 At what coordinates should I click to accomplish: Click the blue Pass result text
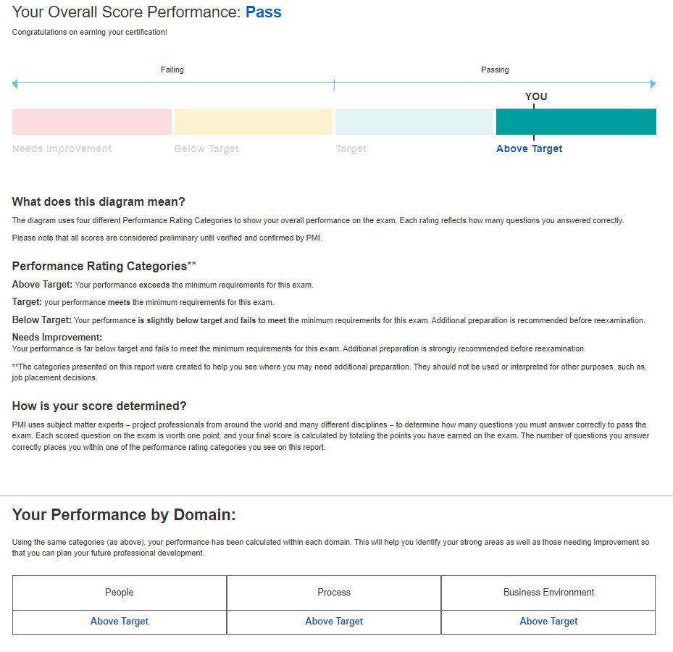pyautogui.click(x=264, y=12)
